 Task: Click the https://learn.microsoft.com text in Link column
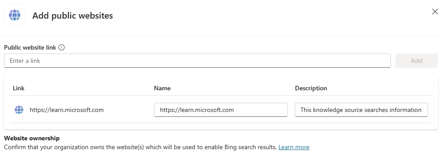tap(66, 110)
